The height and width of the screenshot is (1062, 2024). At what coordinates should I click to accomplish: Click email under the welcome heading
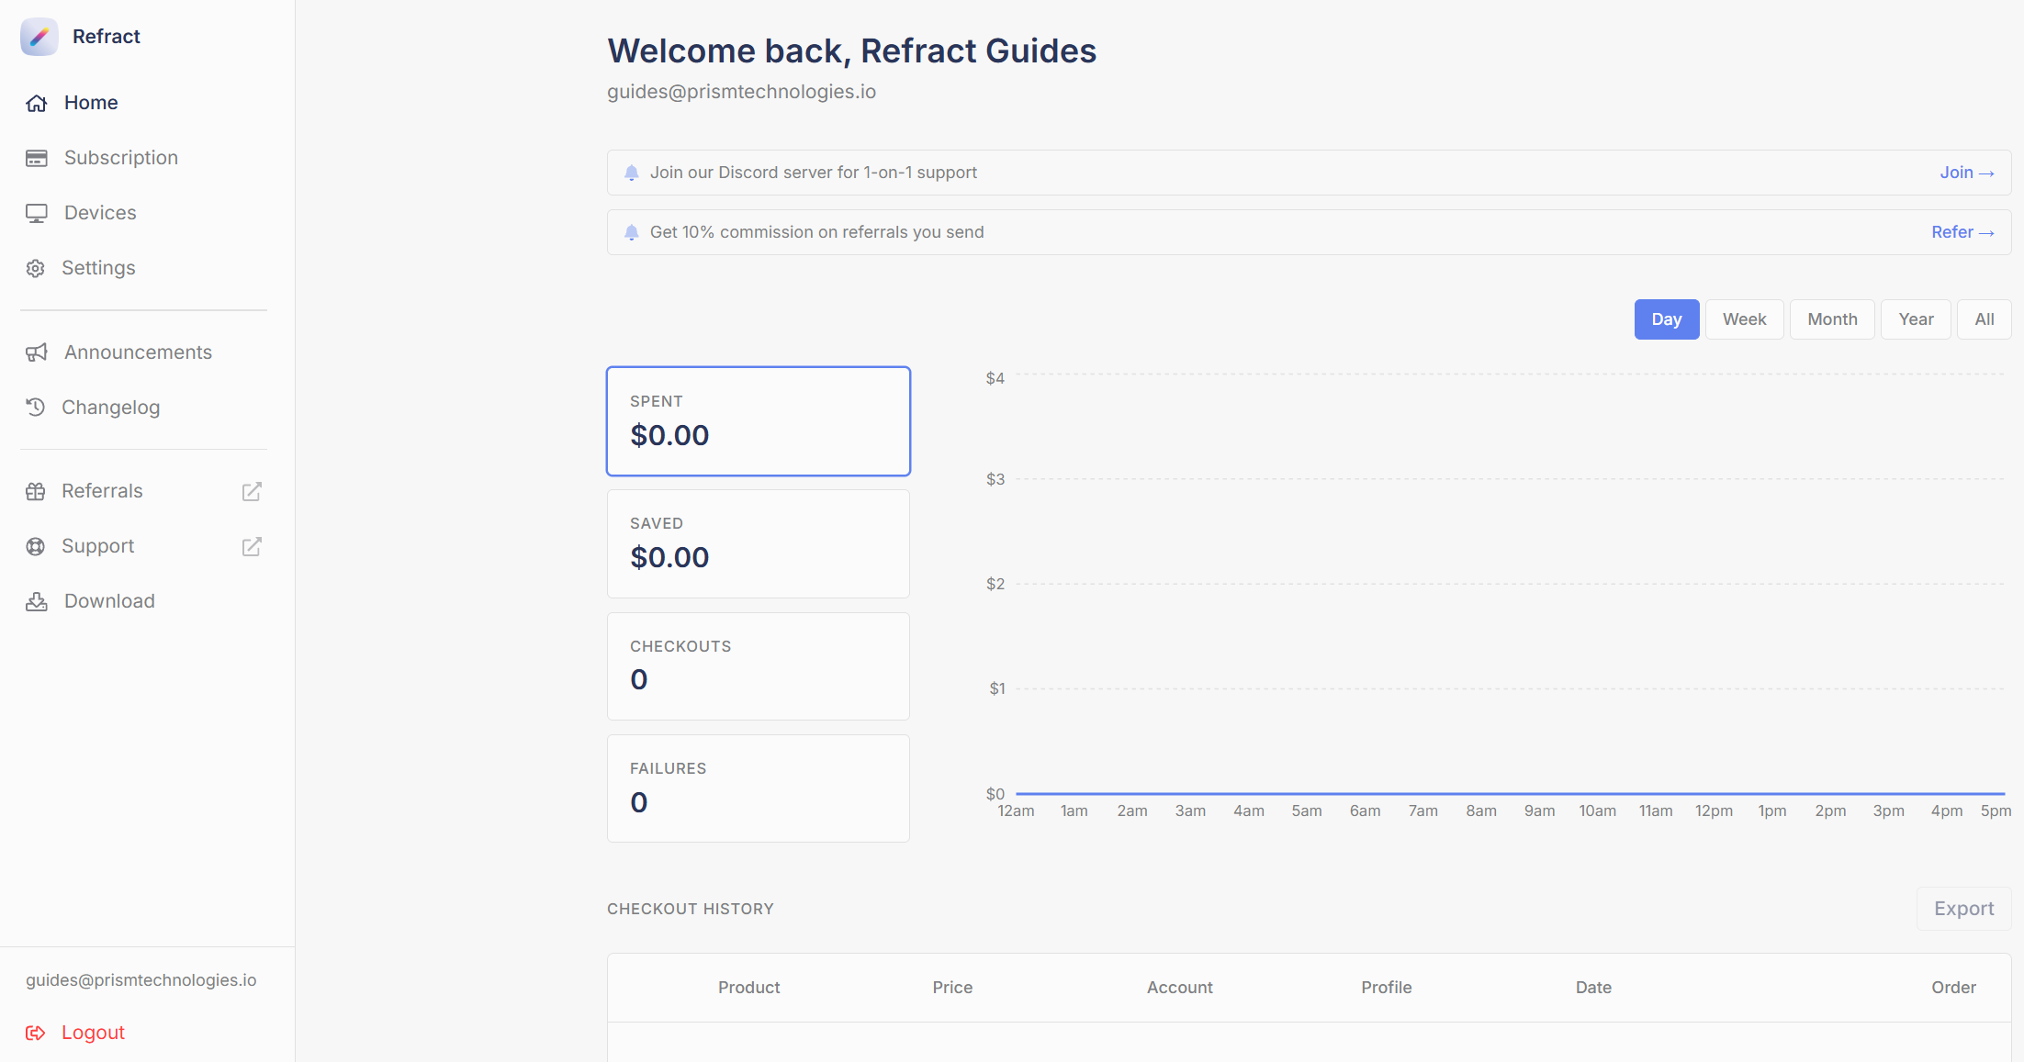[x=741, y=92]
